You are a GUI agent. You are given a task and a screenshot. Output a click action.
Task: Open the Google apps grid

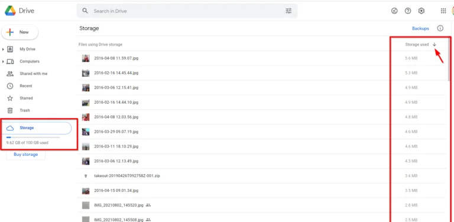click(443, 11)
